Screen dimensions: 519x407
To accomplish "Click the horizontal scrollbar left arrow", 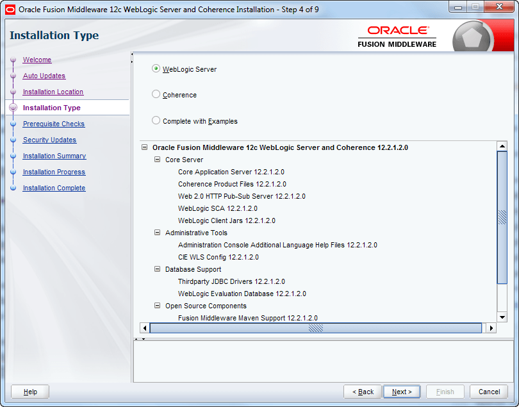I will (x=145, y=328).
